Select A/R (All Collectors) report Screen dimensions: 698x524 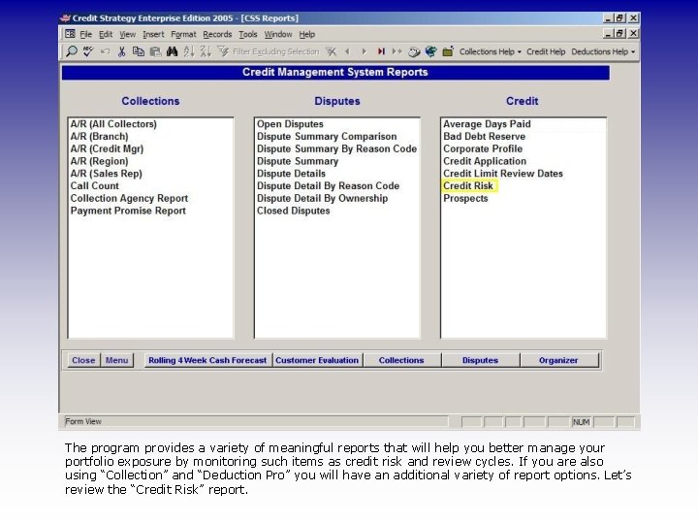[x=113, y=124]
